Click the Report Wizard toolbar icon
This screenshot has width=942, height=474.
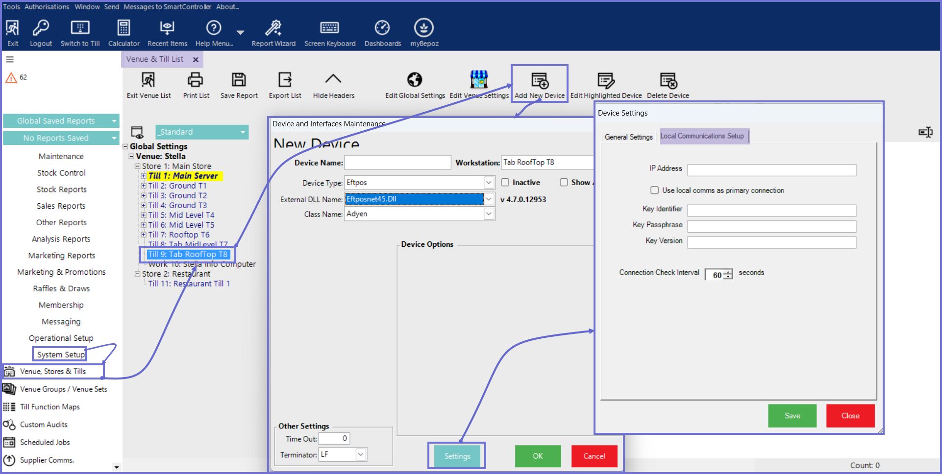[x=273, y=28]
